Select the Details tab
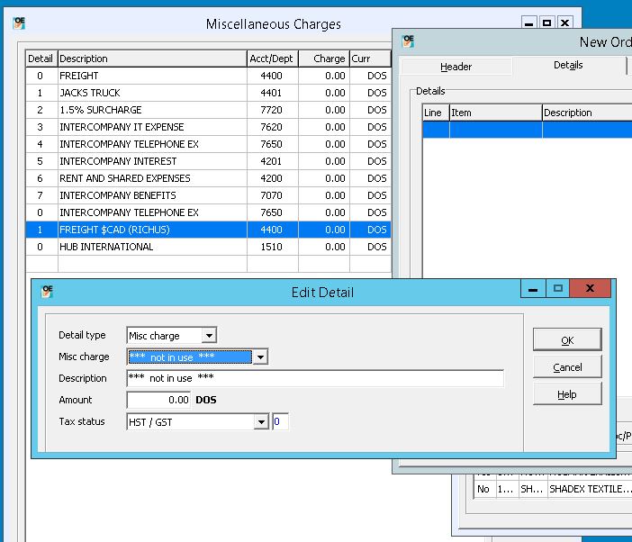The height and width of the screenshot is (542, 632). 568,66
